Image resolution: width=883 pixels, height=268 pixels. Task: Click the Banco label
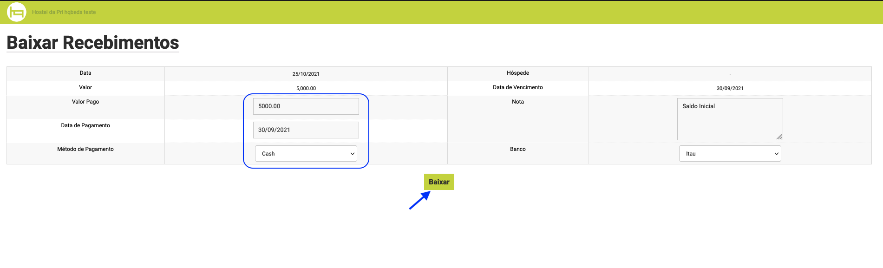tap(518, 149)
